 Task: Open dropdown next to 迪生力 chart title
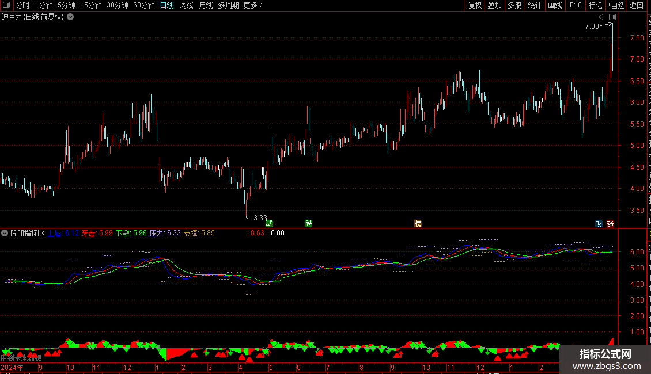click(x=71, y=17)
